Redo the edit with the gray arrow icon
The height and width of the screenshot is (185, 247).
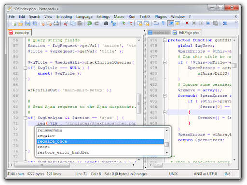coord(96,24)
